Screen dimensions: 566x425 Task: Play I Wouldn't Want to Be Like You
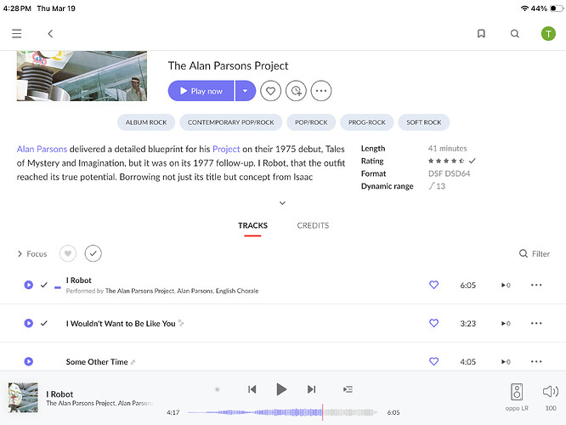tap(29, 323)
